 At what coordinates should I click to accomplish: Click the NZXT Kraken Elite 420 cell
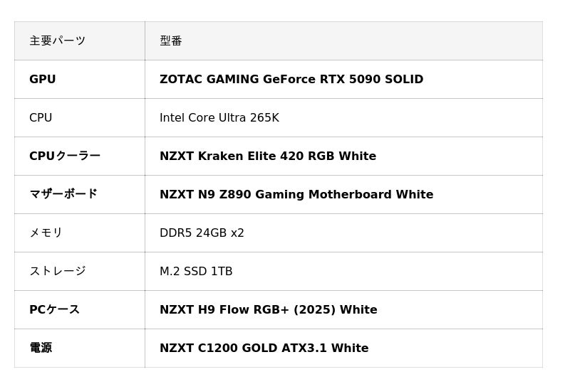tap(268, 156)
